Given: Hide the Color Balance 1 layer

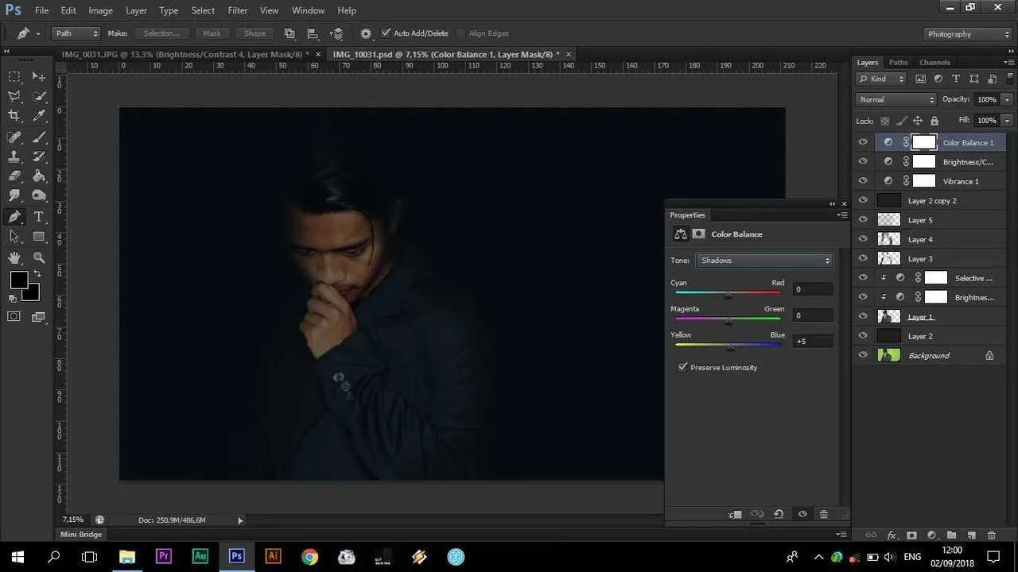Looking at the screenshot, I should 863,142.
